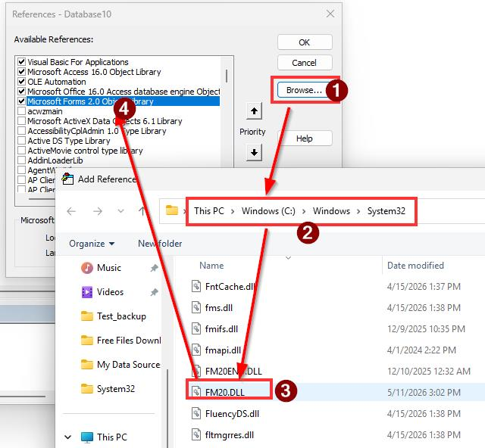Image resolution: width=485 pixels, height=448 pixels.
Task: Check AddinLoaderLib reference
Action: tap(21, 160)
